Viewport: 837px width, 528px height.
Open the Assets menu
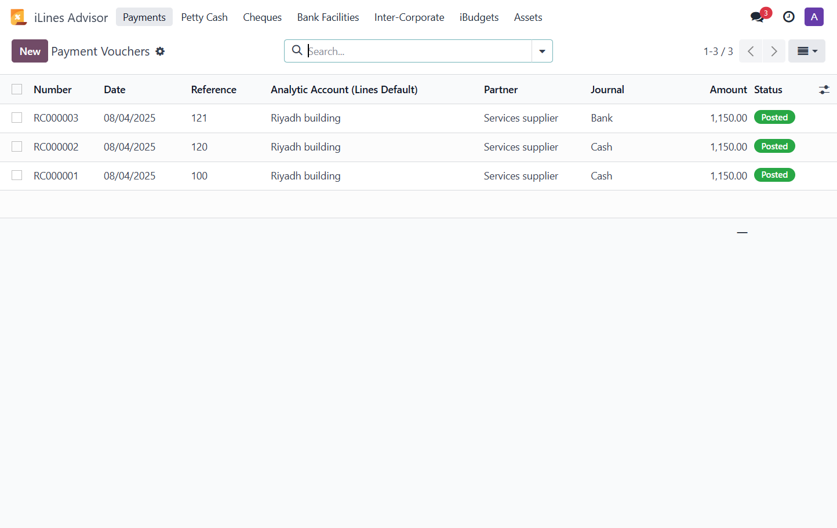point(528,17)
